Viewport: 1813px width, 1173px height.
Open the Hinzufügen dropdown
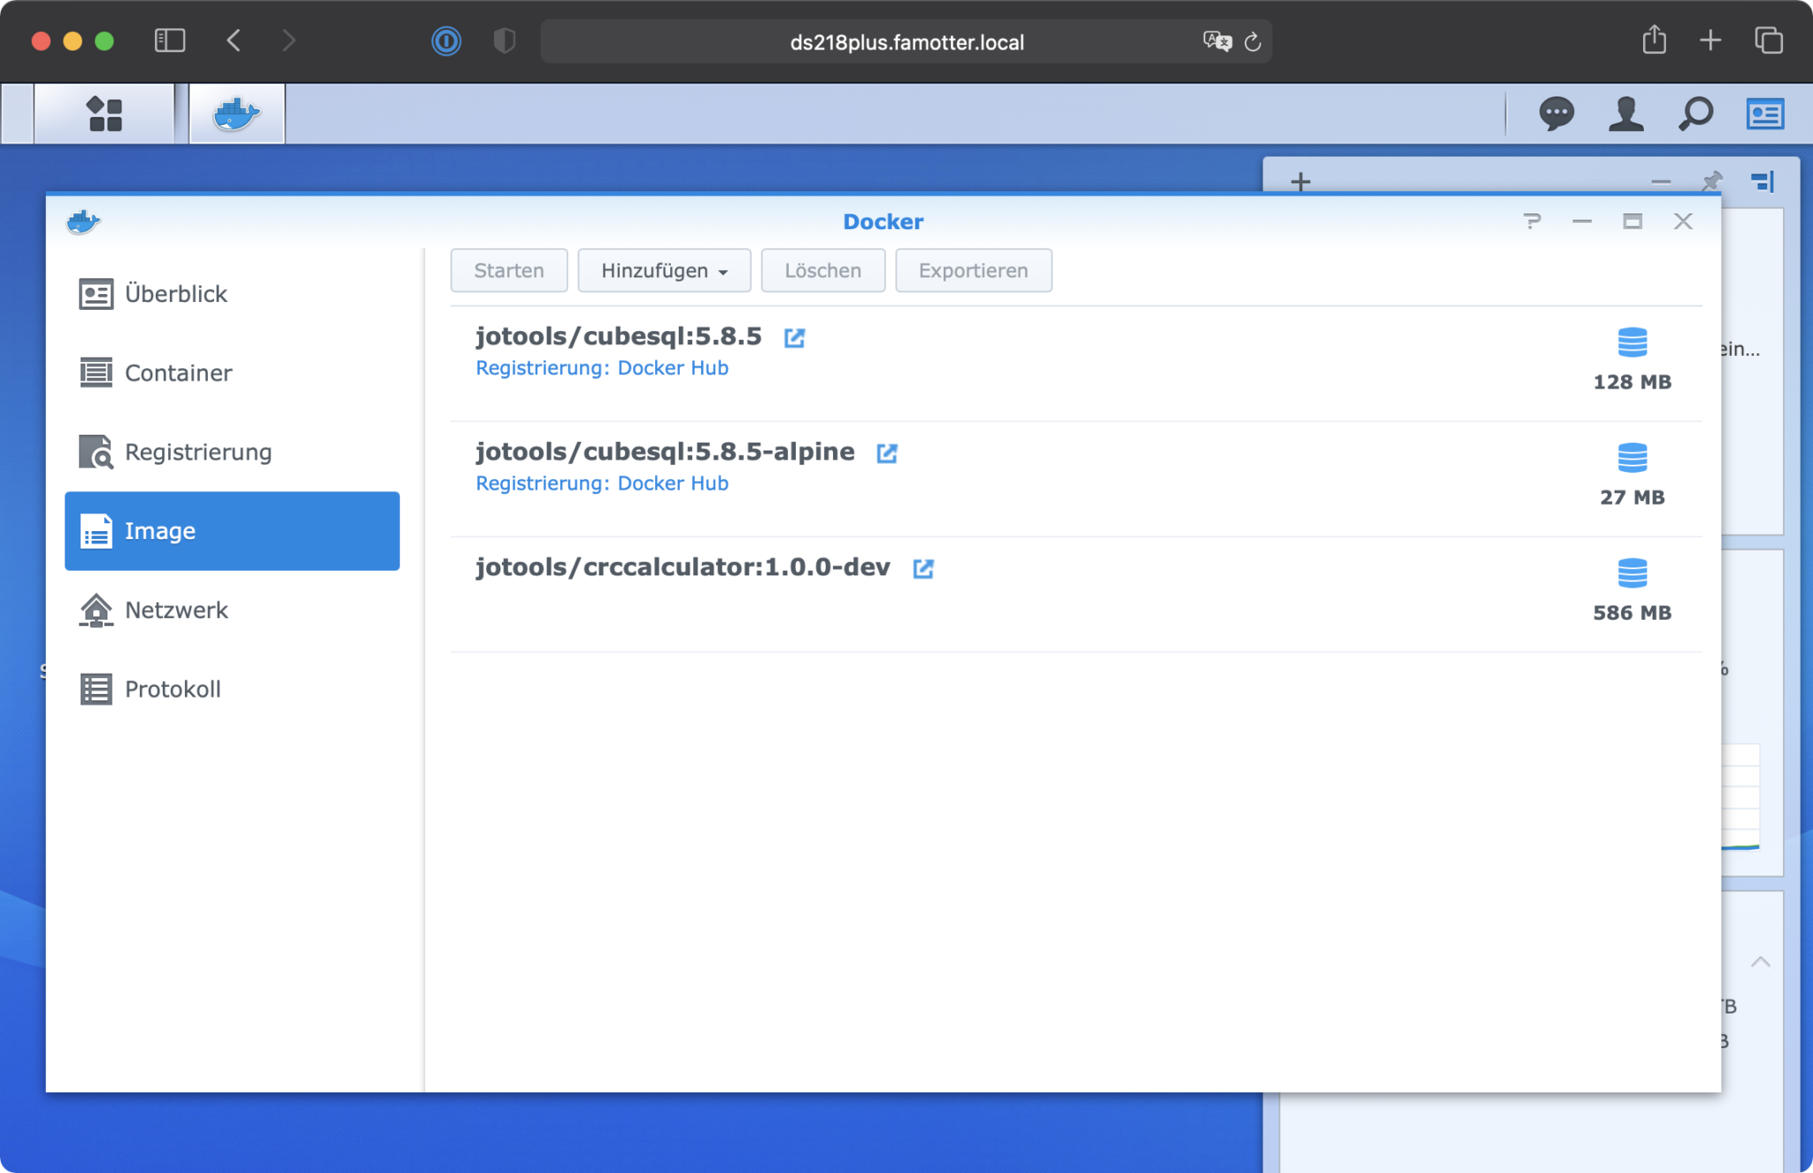click(x=663, y=270)
